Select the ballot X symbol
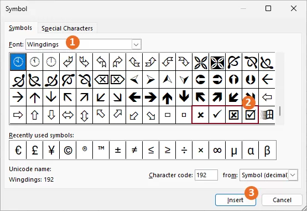The width and height of the screenshot is (307, 211). 200,115
